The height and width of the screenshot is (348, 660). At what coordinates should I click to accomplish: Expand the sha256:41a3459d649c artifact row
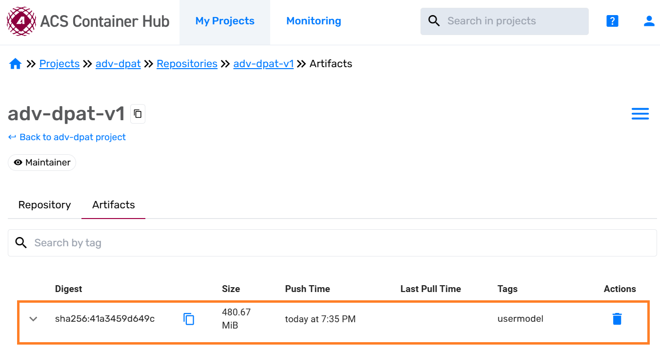click(x=33, y=319)
